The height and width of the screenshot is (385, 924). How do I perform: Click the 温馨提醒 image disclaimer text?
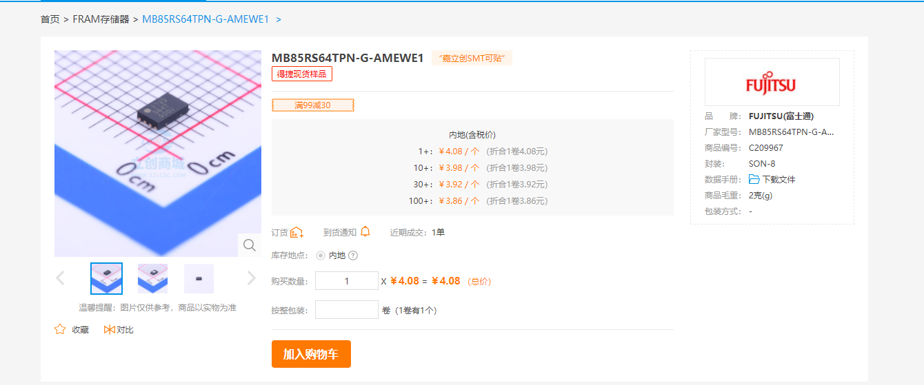click(158, 307)
